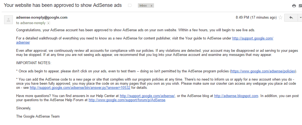Open Help Center link support.google.com/adsense/
The width and height of the screenshot is (302, 125).
point(147,96)
